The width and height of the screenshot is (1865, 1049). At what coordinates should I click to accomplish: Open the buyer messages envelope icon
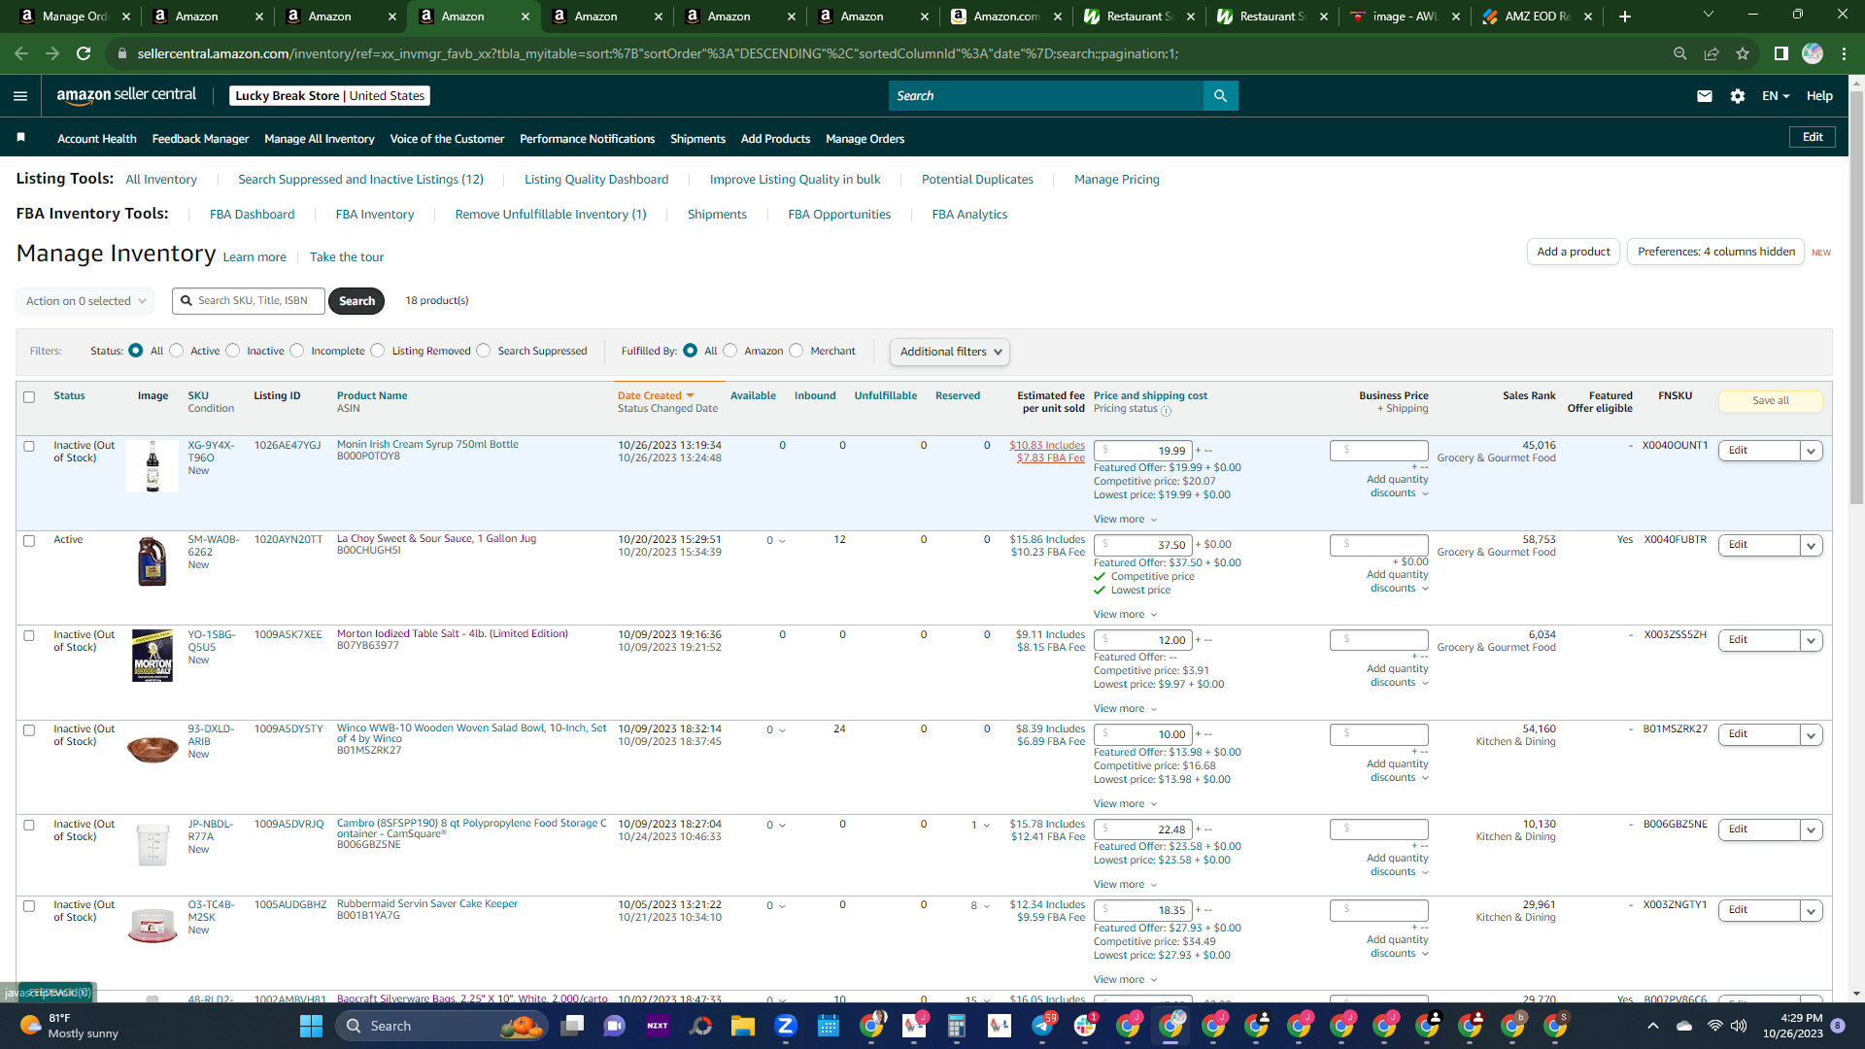coord(1704,96)
